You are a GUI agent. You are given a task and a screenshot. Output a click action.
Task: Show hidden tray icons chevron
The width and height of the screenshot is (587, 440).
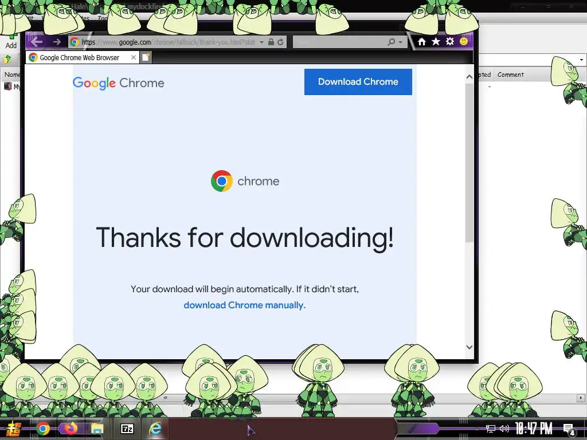pyautogui.click(x=476, y=429)
